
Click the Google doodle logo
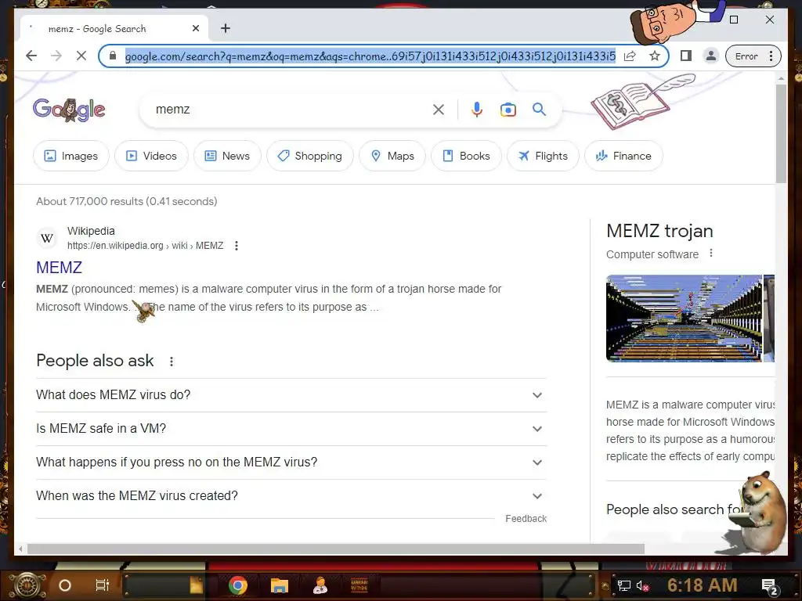click(x=69, y=110)
